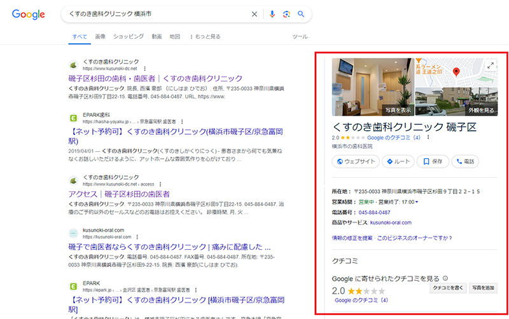Open the map thumbnail with red pin
Screen dimensions: 509x319
point(456,72)
